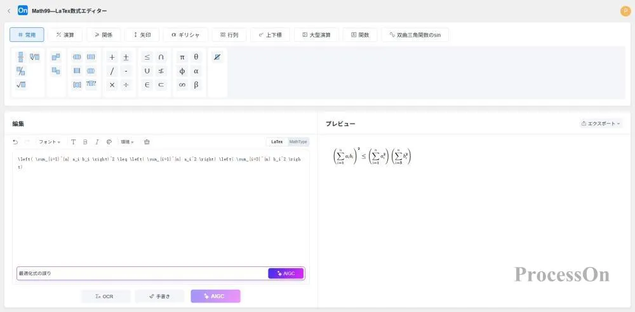Viewport: 635px width, 312px height.
Task: Undo the last edit
Action: (15, 142)
